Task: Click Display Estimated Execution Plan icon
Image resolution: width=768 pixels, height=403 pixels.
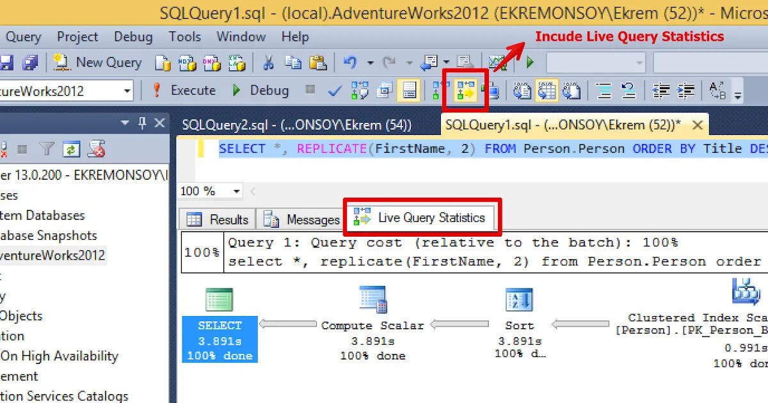Action: point(360,91)
